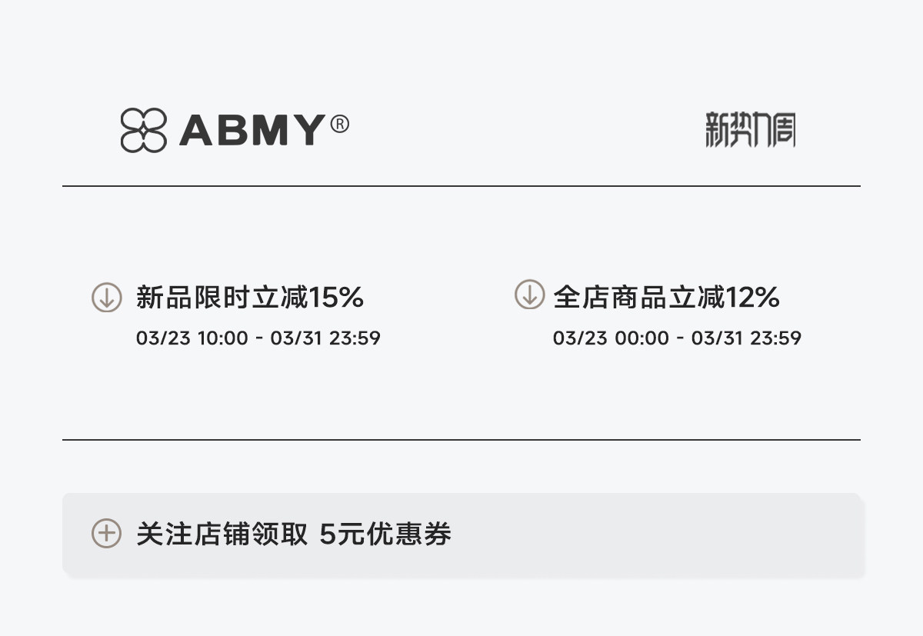Viewport: 923px width, 636px height.
Task: Click the start time 03/23 00:00
Action: 611,338
